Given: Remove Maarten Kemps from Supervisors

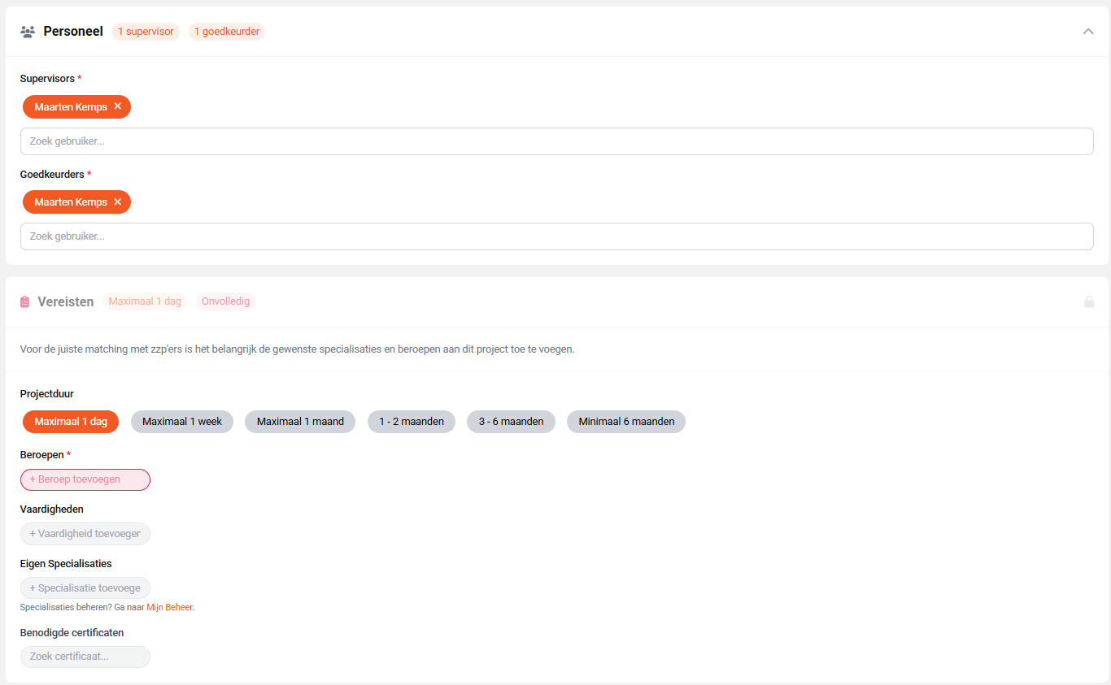Looking at the screenshot, I should tap(118, 106).
